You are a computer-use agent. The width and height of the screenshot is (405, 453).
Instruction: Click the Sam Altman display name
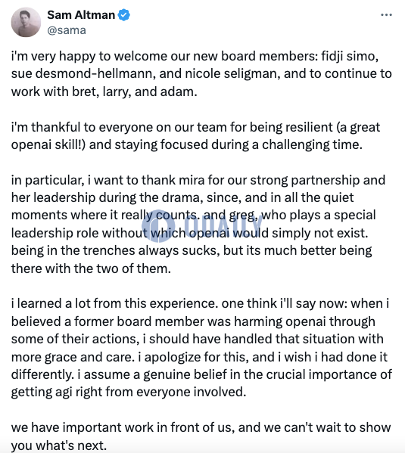tap(81, 14)
